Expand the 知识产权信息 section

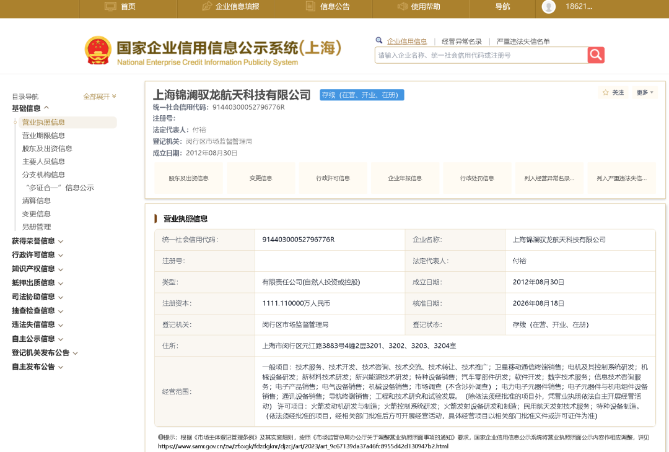coord(38,269)
